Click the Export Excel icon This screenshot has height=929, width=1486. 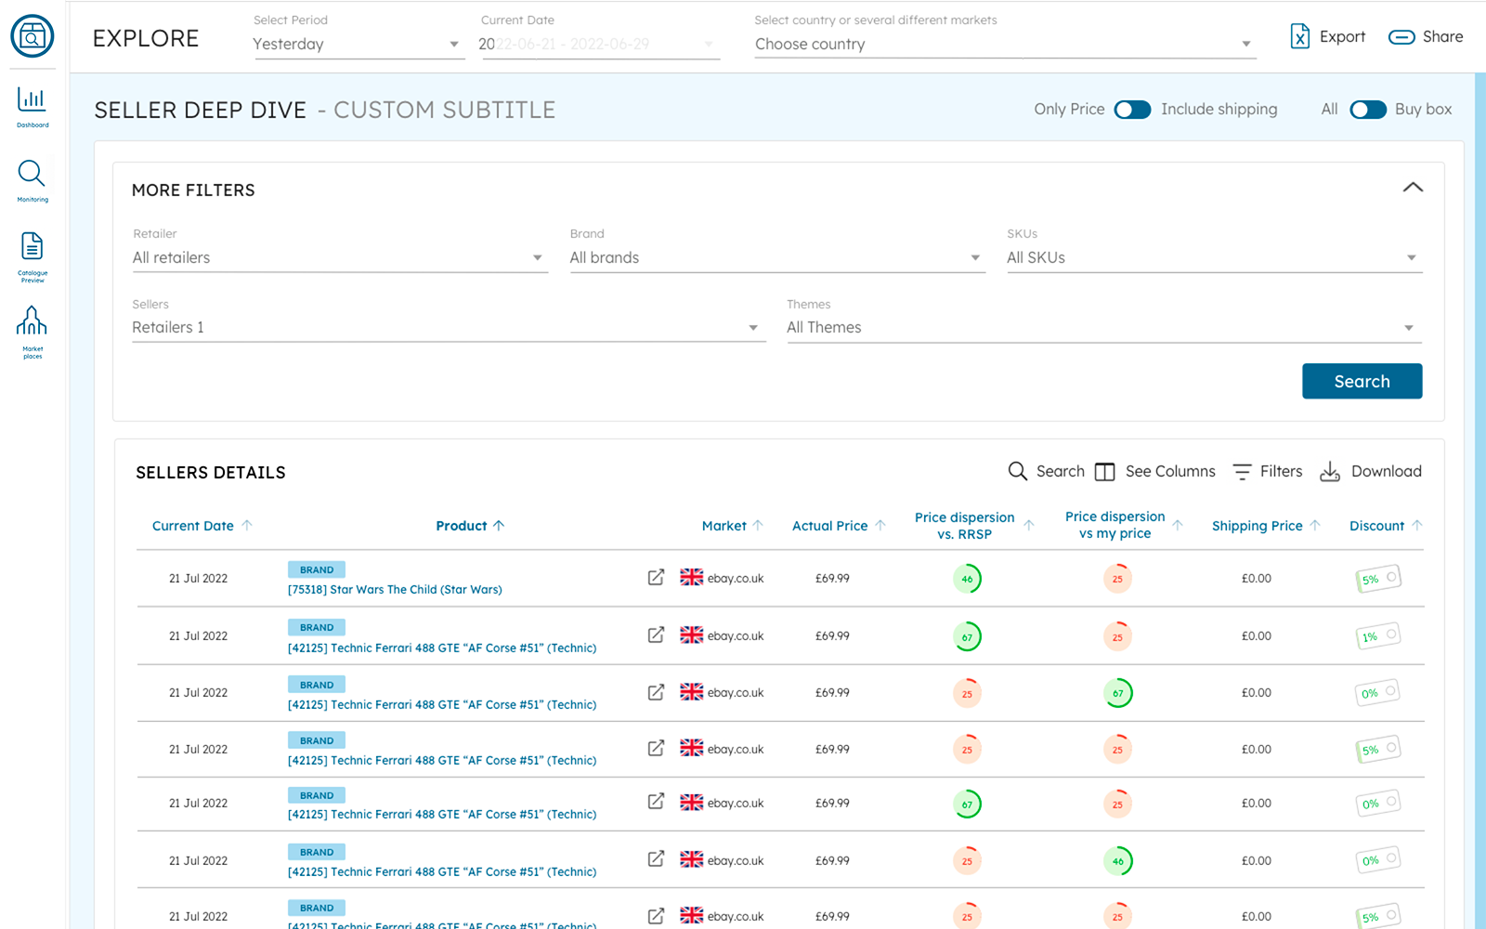pyautogui.click(x=1300, y=36)
